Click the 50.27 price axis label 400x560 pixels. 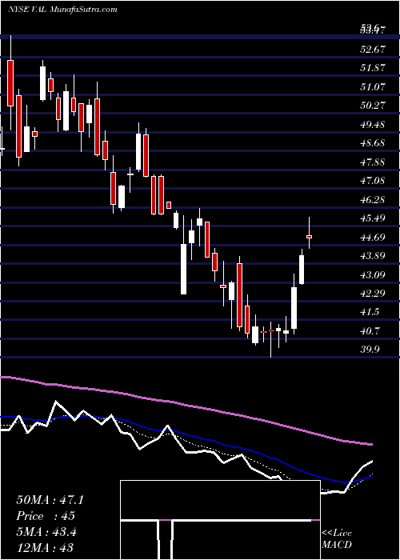(x=374, y=106)
